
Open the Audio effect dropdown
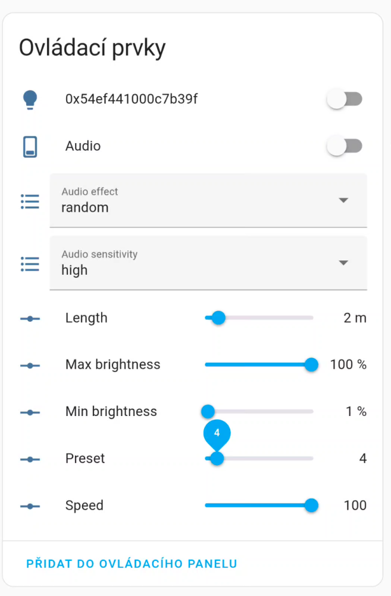(208, 200)
